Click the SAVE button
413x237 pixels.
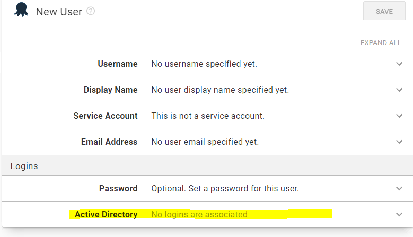[x=384, y=11]
